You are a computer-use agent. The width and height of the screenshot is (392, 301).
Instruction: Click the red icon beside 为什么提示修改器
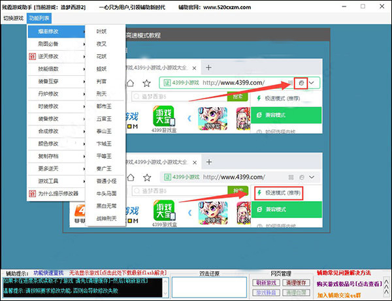(x=32, y=193)
